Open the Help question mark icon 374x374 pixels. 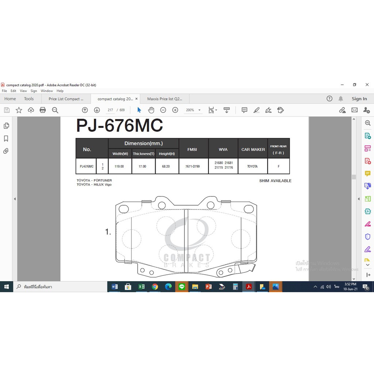click(329, 99)
